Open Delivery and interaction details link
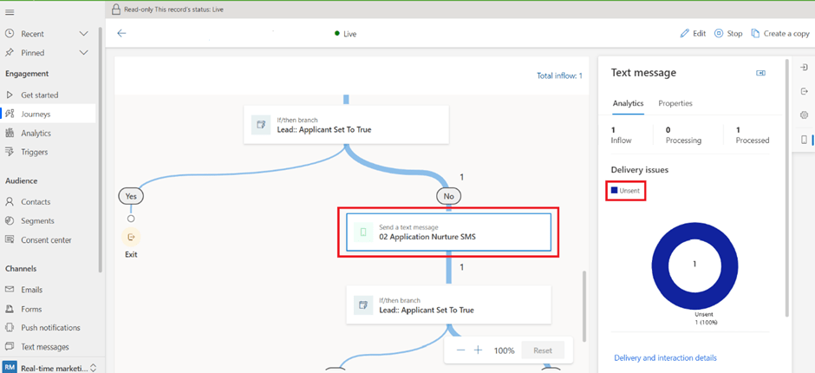 pos(665,357)
